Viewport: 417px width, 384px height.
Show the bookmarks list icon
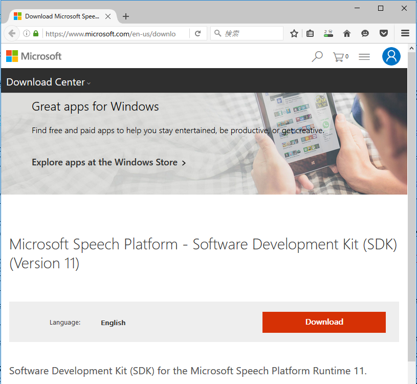coord(310,34)
